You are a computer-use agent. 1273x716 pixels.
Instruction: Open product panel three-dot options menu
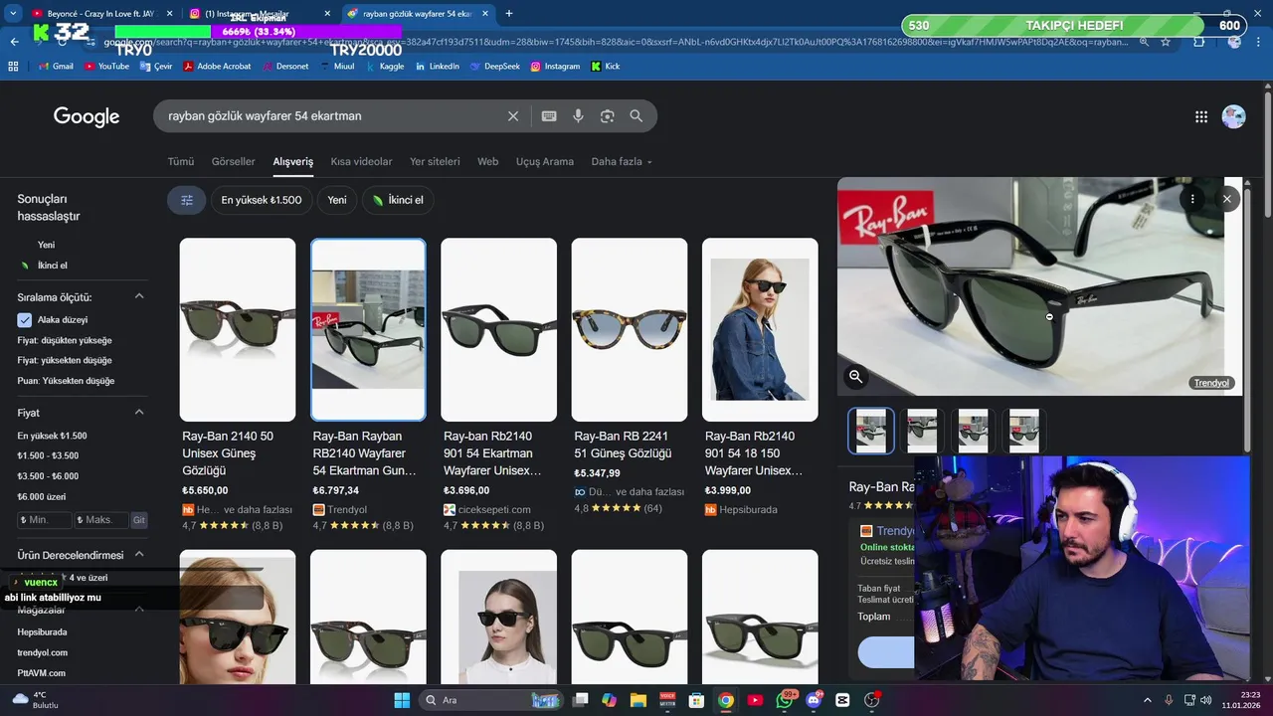1192,199
